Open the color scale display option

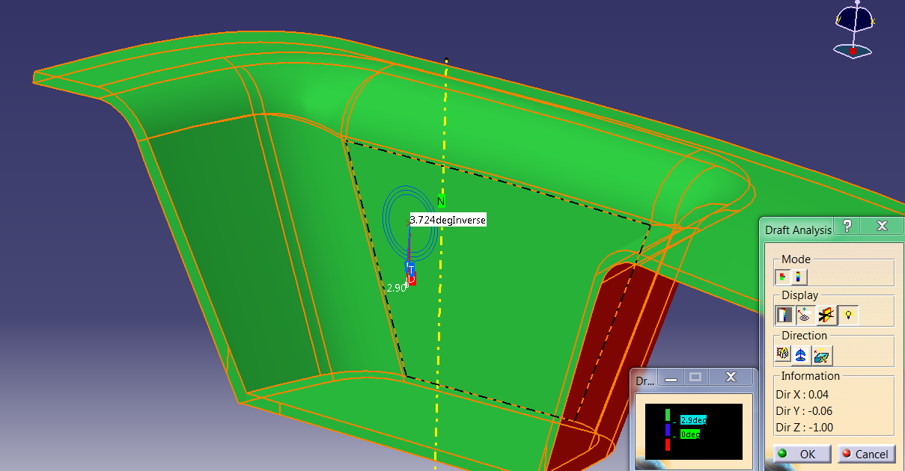tap(784, 314)
